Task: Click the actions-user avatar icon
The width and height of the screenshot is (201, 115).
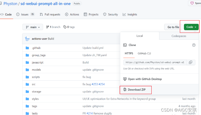Action: pyautogui.click(x=27, y=39)
